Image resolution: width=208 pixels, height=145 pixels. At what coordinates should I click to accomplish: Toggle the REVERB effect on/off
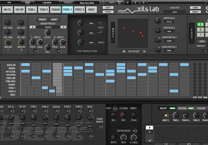point(191,108)
